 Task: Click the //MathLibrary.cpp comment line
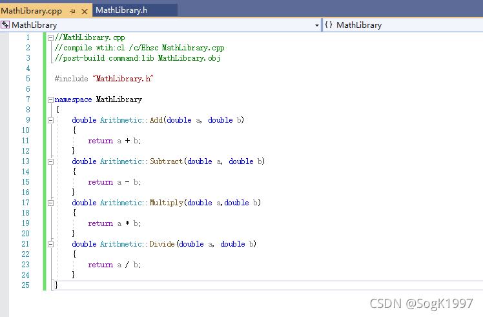click(90, 37)
